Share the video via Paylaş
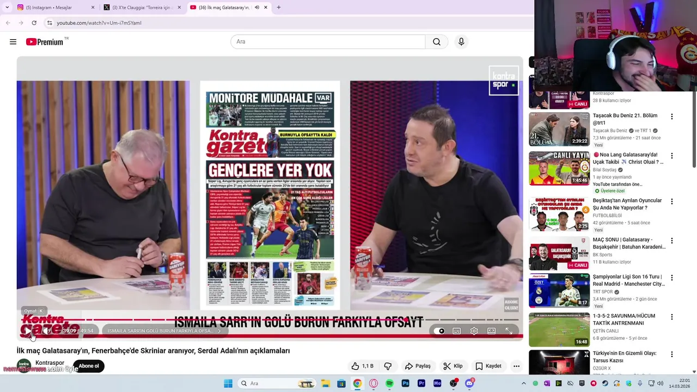Screen dimensions: 697x392 point(418,366)
